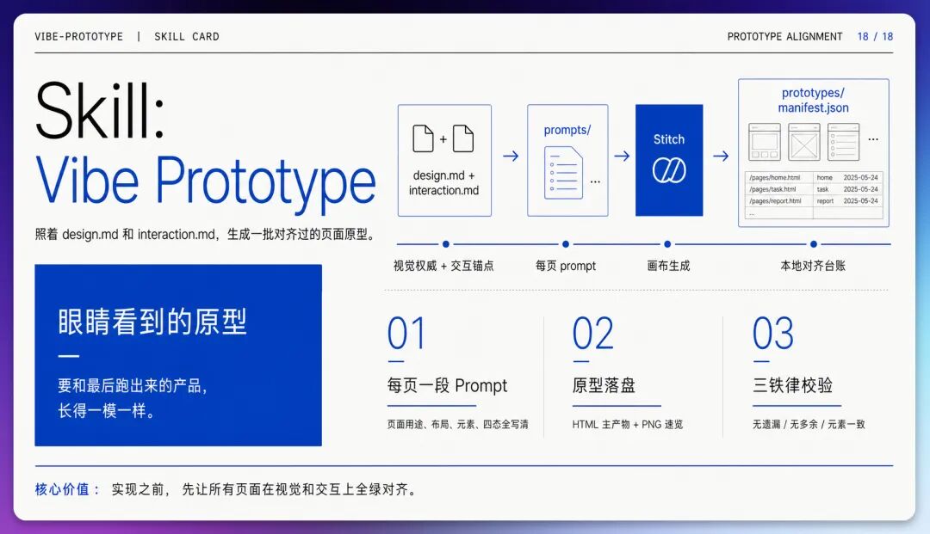Click the text 长得一模一样。

click(x=107, y=410)
